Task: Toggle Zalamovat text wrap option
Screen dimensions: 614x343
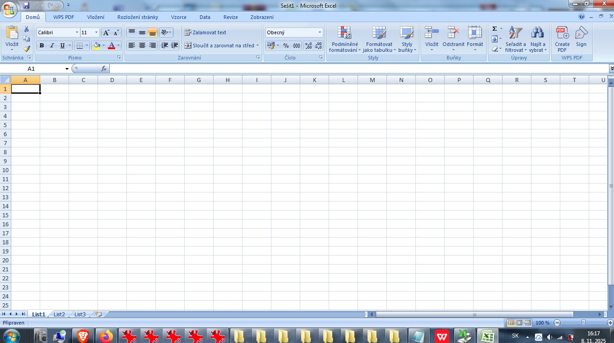Action: tap(205, 32)
